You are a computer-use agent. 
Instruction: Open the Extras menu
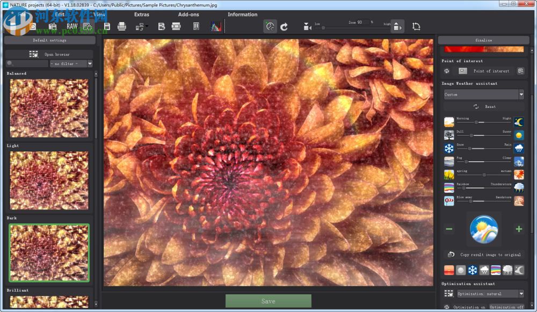click(142, 14)
